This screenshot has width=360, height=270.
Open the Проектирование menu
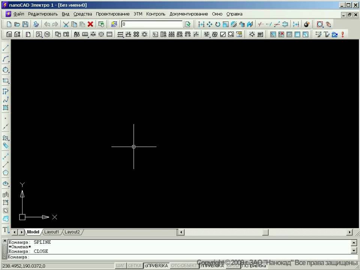[112, 14]
